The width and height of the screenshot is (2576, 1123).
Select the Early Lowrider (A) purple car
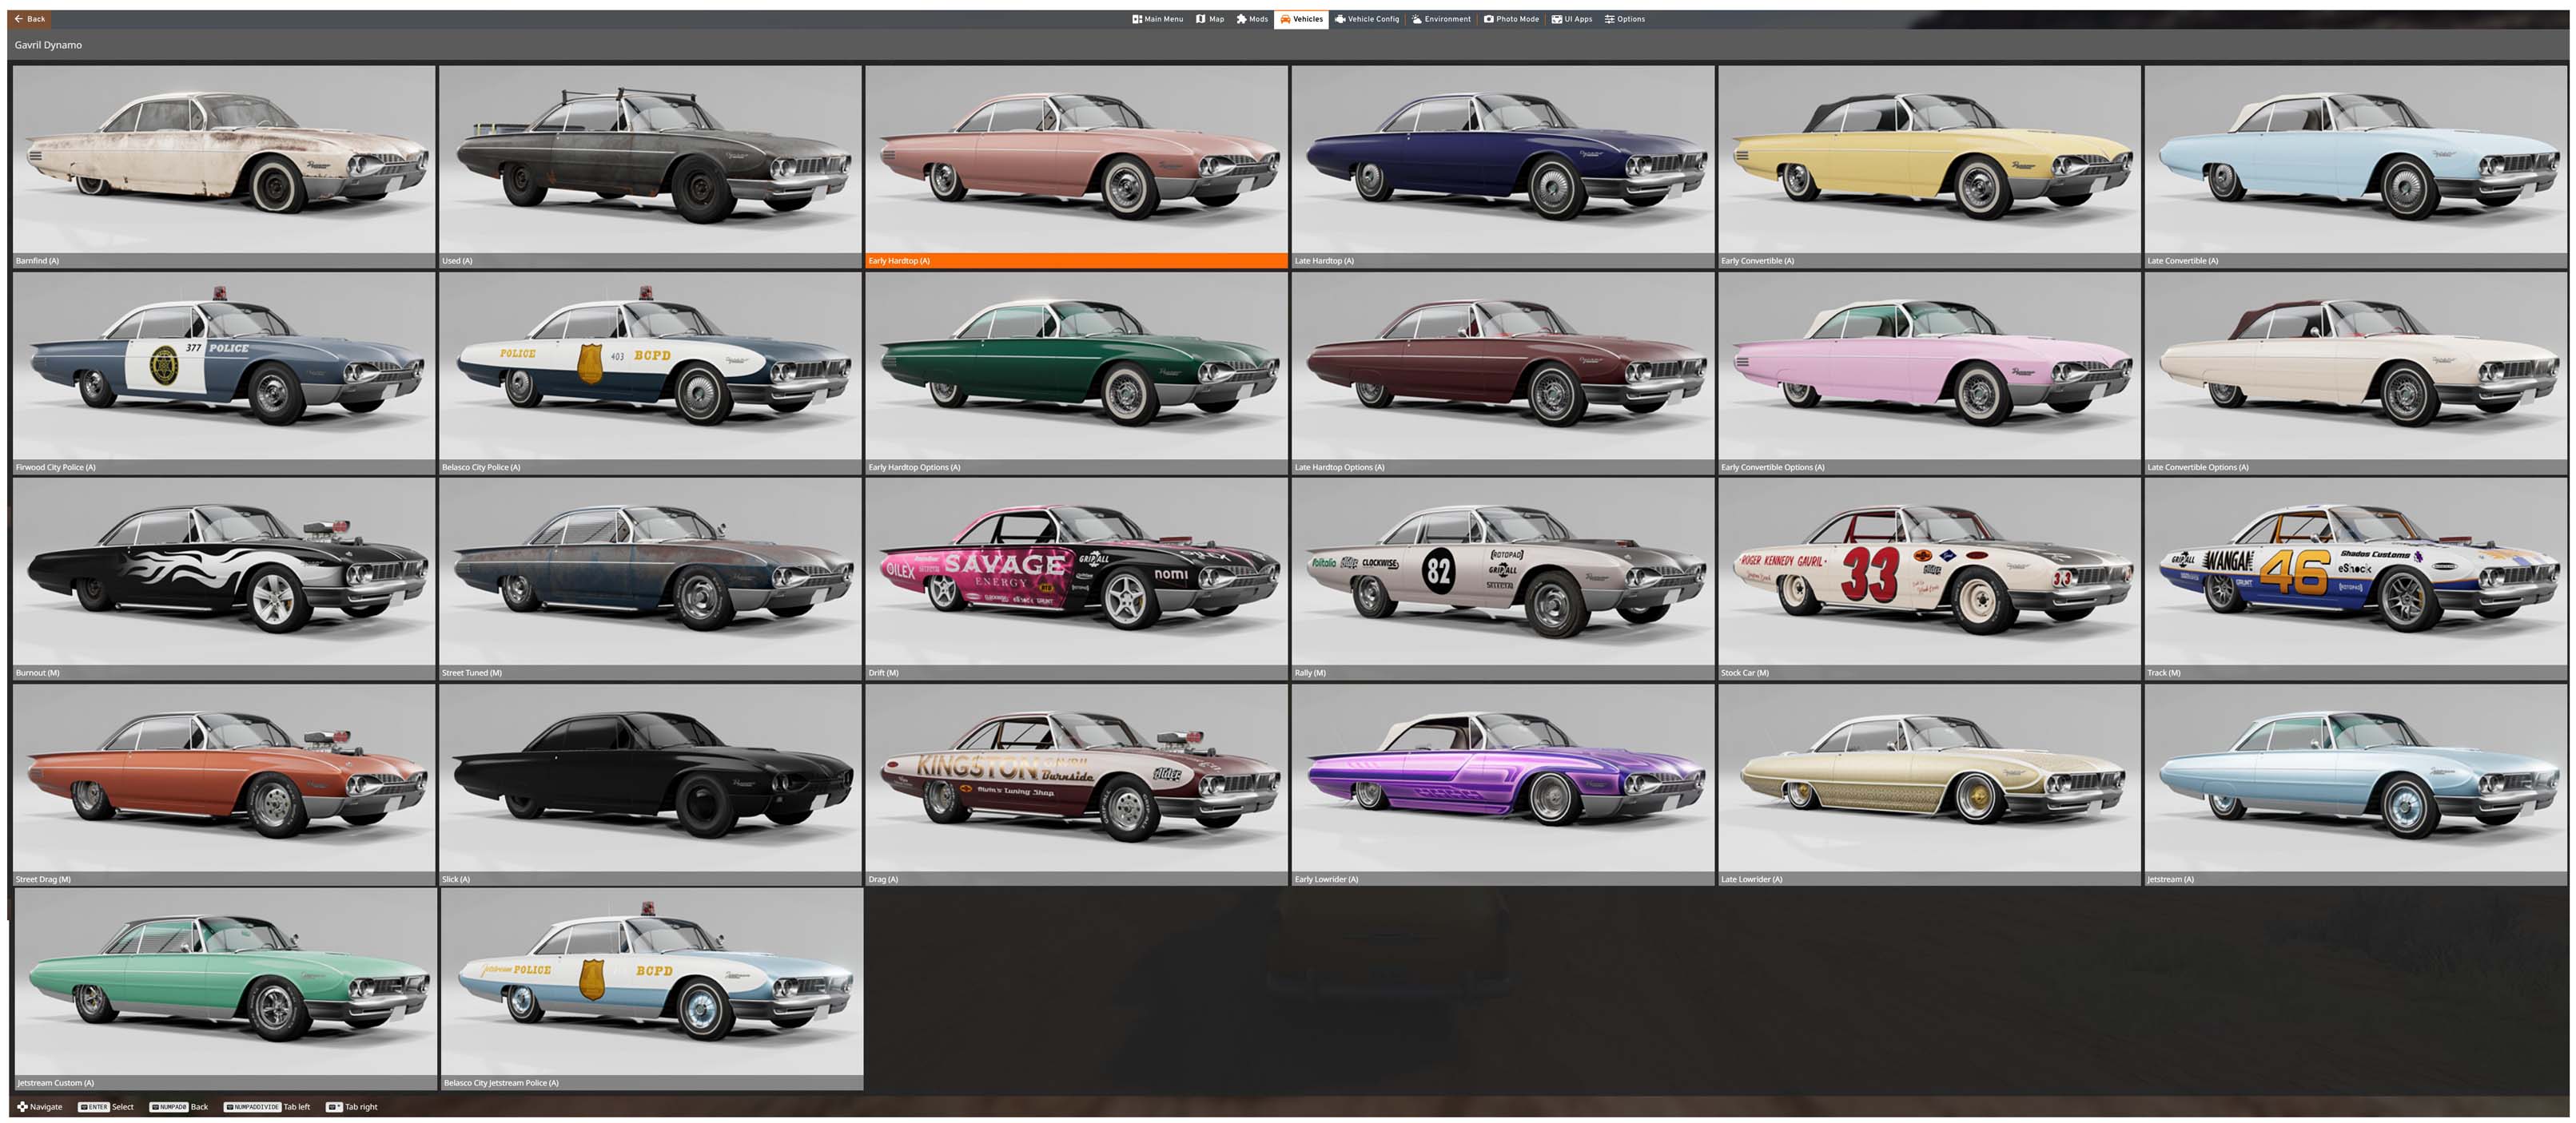(1502, 778)
